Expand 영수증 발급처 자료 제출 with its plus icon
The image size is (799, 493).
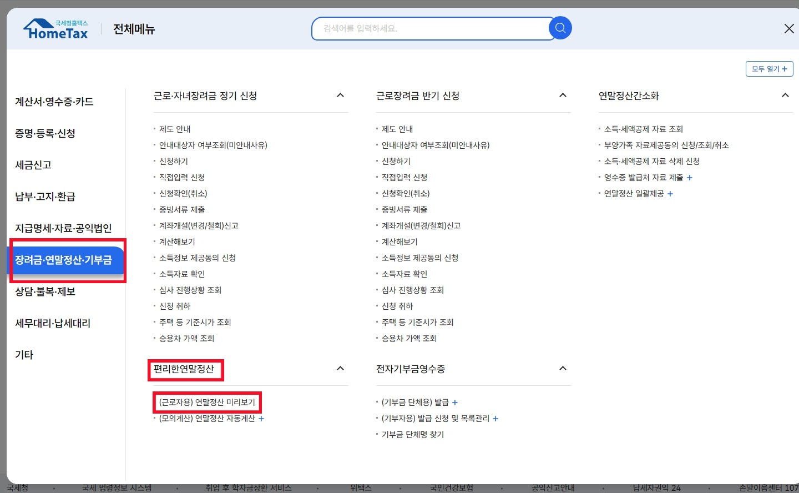click(690, 178)
